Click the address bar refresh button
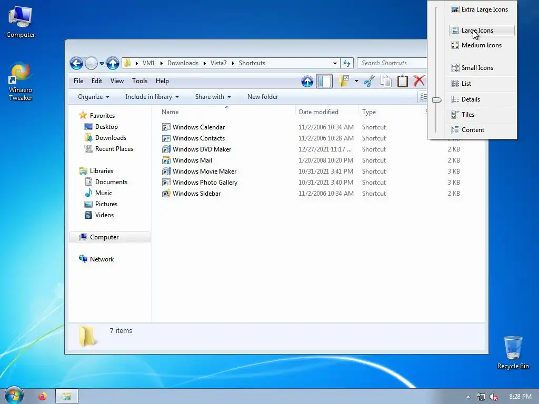 347,63
